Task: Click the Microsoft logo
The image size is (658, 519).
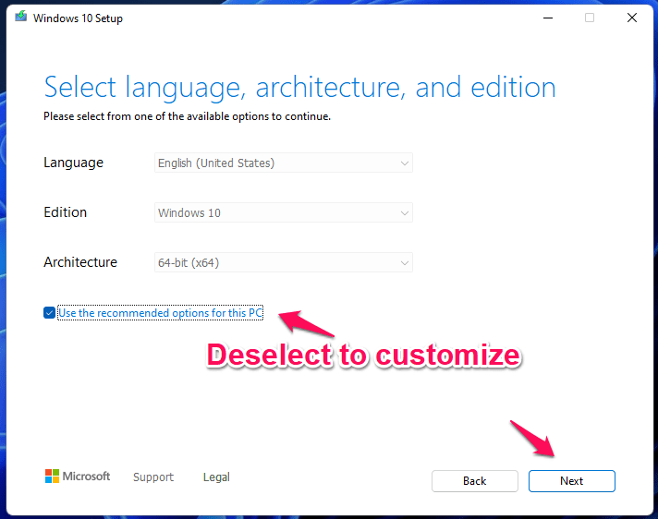Action: pos(78,477)
